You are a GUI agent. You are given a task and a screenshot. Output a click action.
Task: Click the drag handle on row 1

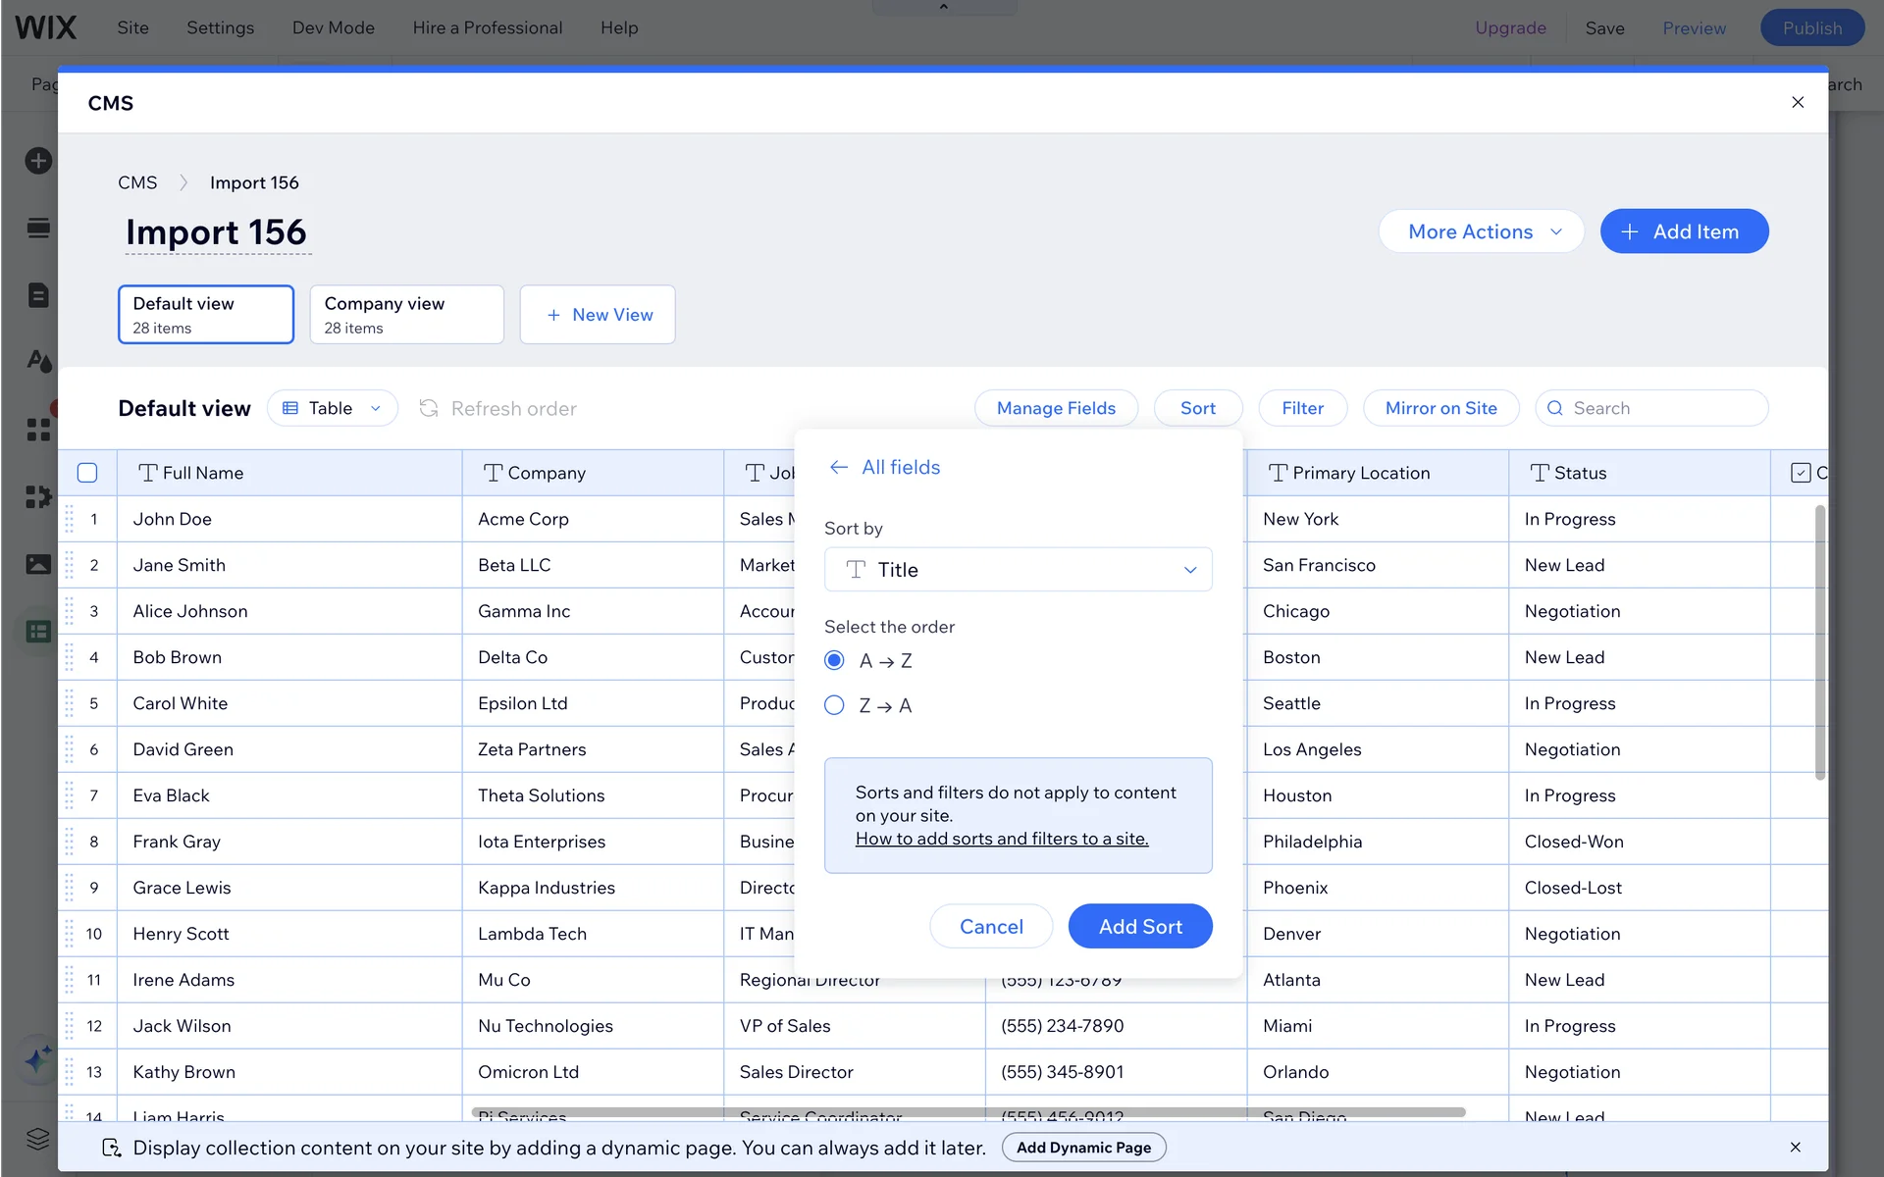[x=70, y=519]
